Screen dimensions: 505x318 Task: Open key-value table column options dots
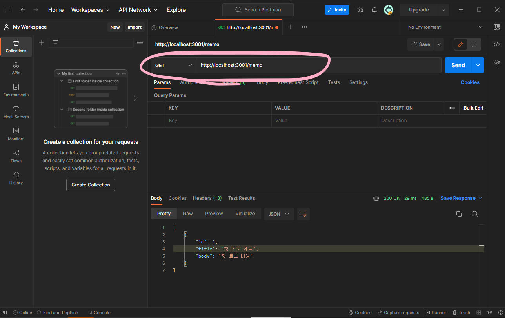(452, 108)
